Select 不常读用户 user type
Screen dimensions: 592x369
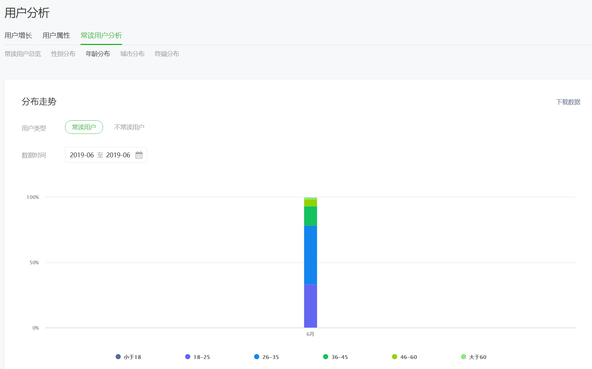point(129,127)
